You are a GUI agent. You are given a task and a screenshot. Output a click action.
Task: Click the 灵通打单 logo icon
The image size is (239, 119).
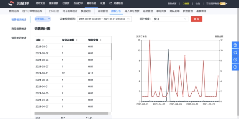[x=11, y=3]
